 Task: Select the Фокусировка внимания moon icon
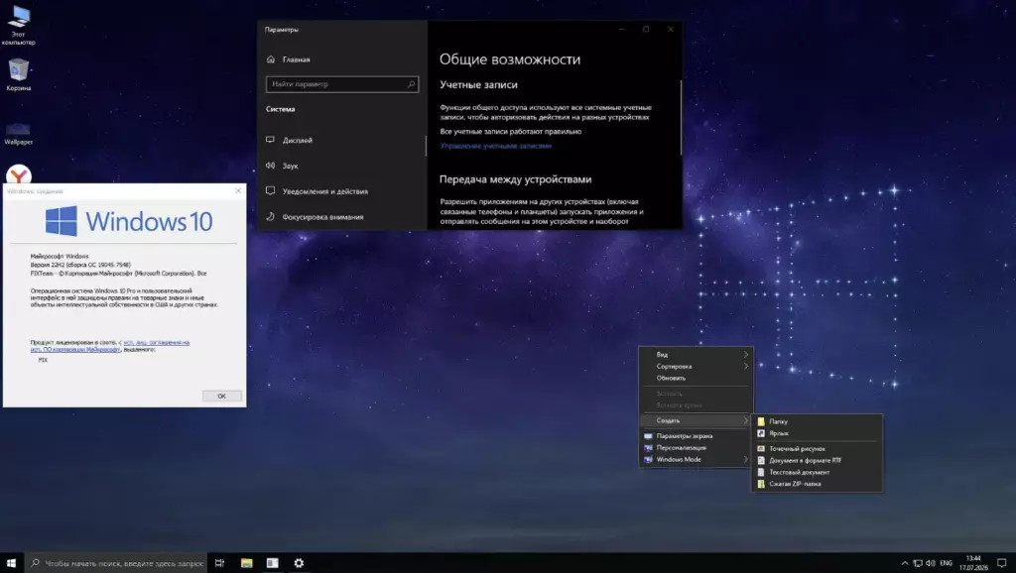coord(270,217)
